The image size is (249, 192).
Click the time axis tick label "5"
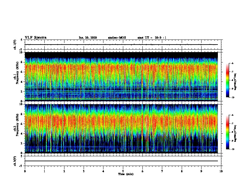(123, 171)
